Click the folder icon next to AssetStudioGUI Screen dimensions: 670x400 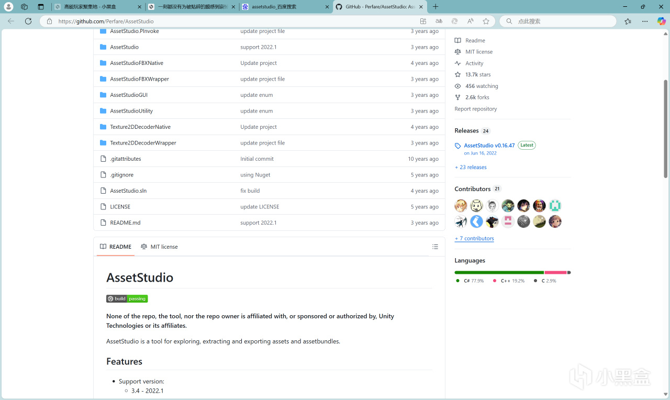tap(103, 95)
